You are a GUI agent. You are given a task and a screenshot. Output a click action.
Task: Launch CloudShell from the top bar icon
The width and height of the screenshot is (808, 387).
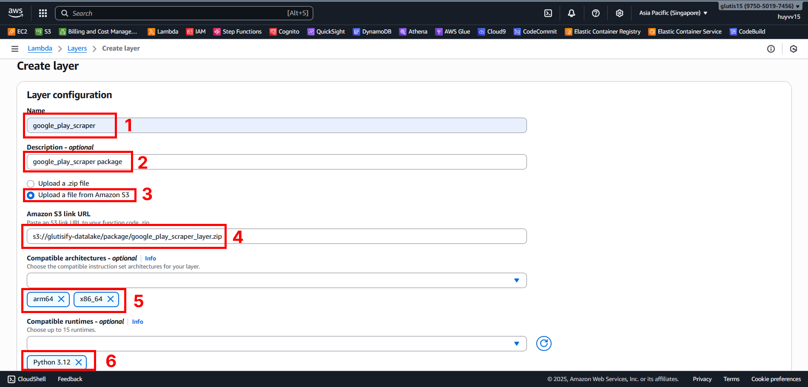coord(548,13)
